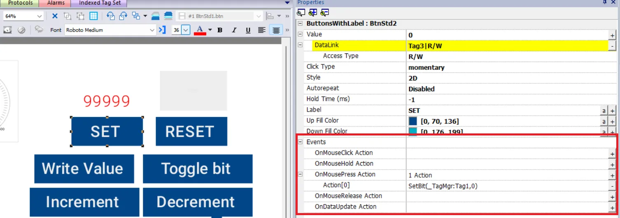Click the Properties expand-all plus icon

pos(313,12)
